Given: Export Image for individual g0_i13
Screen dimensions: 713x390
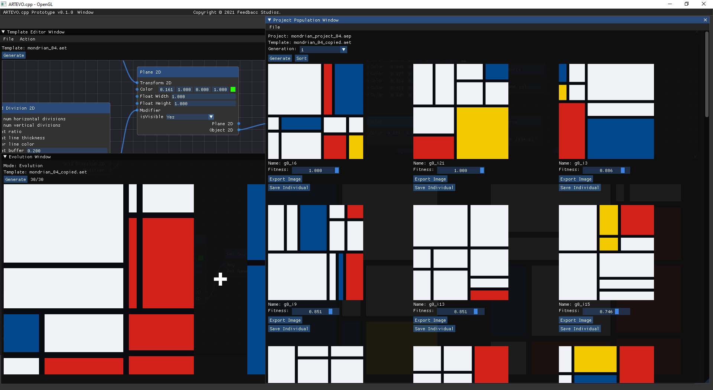Looking at the screenshot, I should 430,320.
